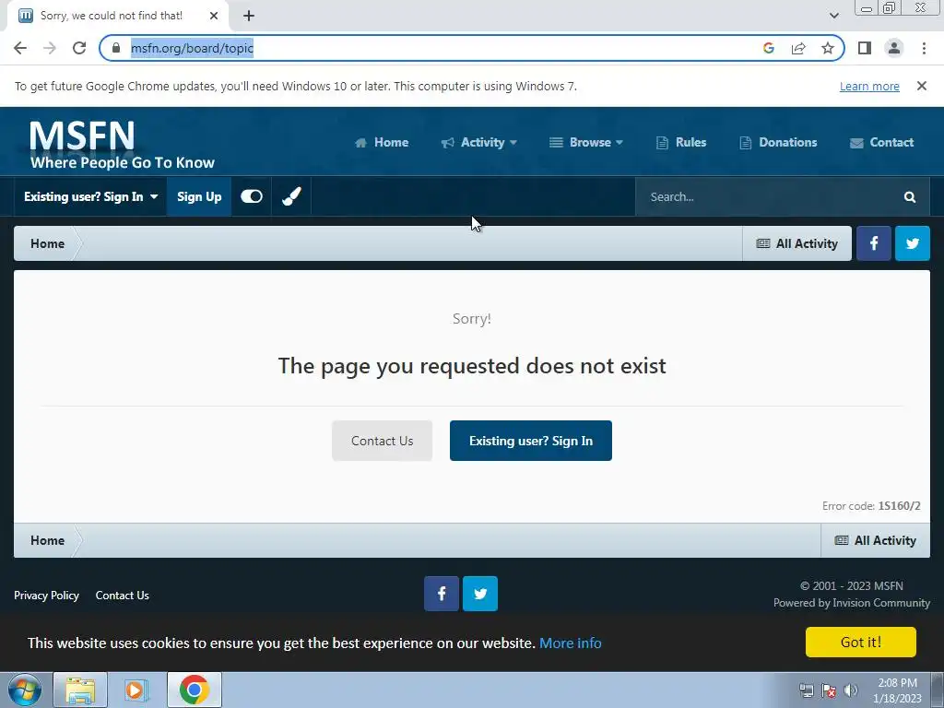944x708 pixels.
Task: Click the Action Center flag tray icon
Action: (829, 690)
